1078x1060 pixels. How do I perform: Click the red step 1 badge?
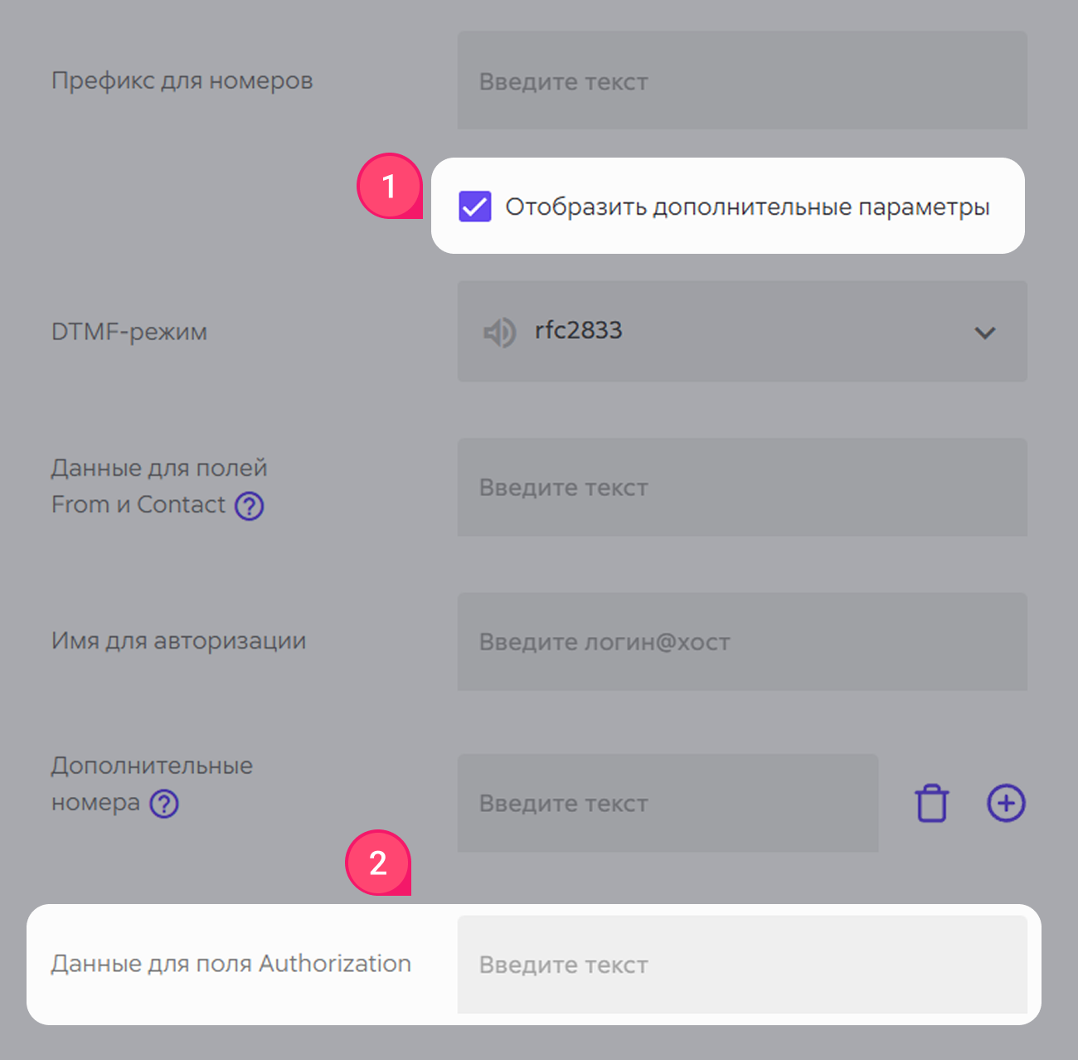click(389, 187)
